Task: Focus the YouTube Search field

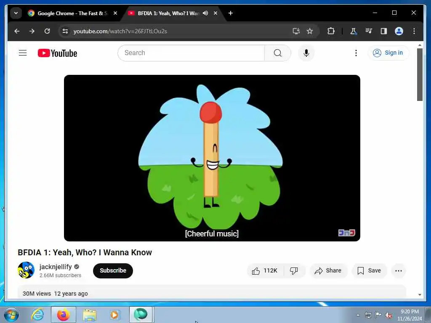Action: point(192,53)
